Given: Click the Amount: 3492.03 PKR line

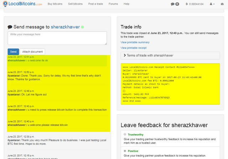Looking at the screenshot, I should (x=136, y=94).
